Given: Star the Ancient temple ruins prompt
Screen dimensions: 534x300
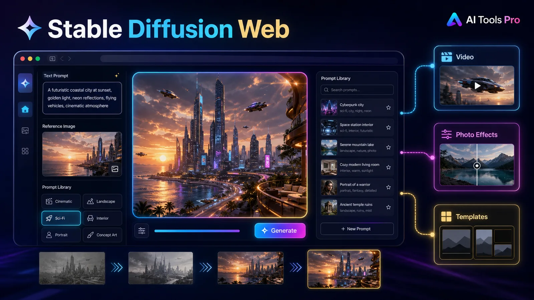Looking at the screenshot, I should (x=388, y=207).
